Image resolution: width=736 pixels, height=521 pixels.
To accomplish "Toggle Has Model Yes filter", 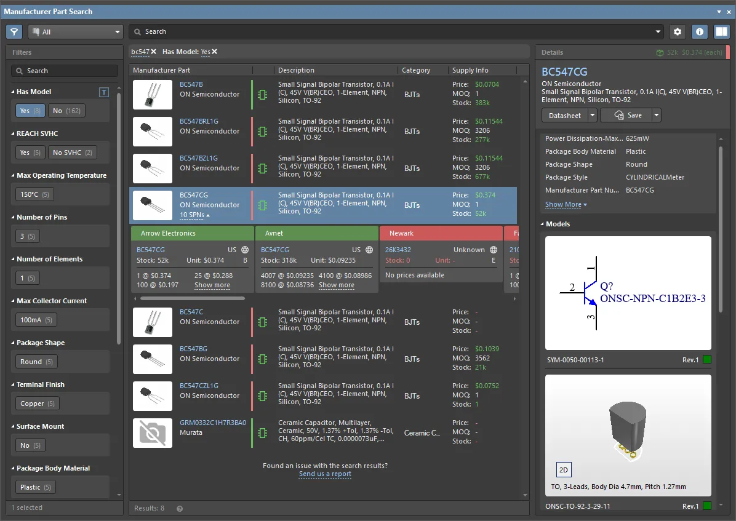I will coord(31,111).
